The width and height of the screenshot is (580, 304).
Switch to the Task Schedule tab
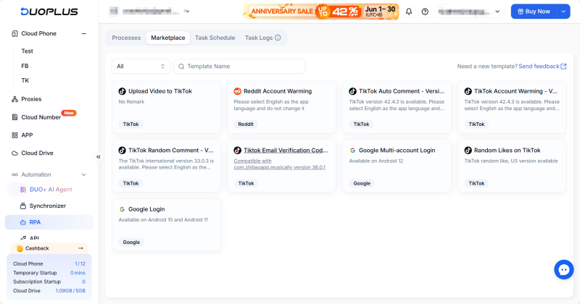click(215, 38)
